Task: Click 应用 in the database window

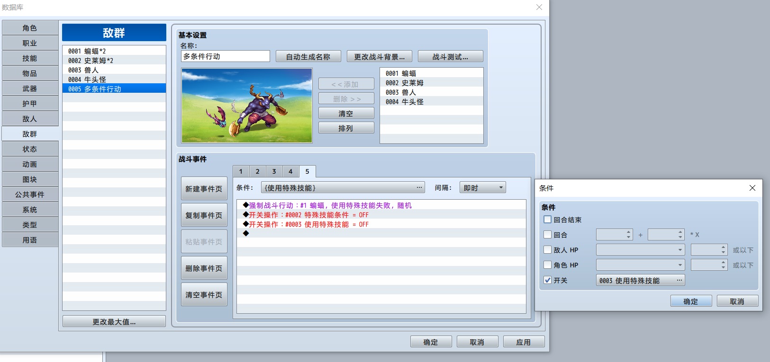Action: pos(524,342)
